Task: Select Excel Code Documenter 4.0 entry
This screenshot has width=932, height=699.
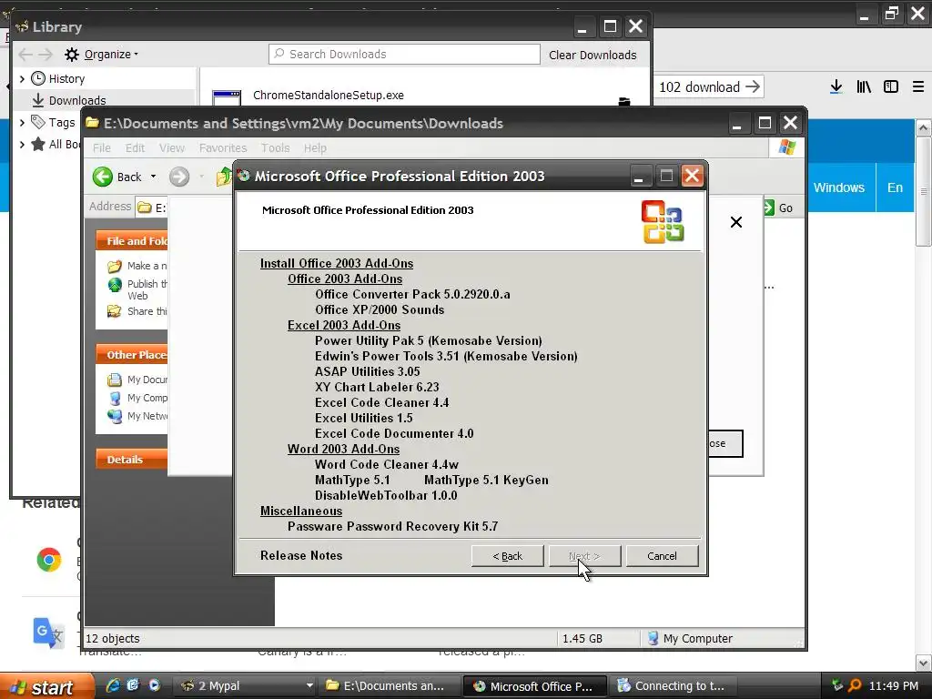Action: click(x=394, y=433)
